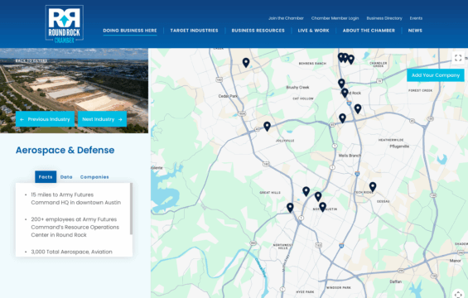Click the Add Your Company button
This screenshot has height=298, width=468.
click(x=436, y=75)
